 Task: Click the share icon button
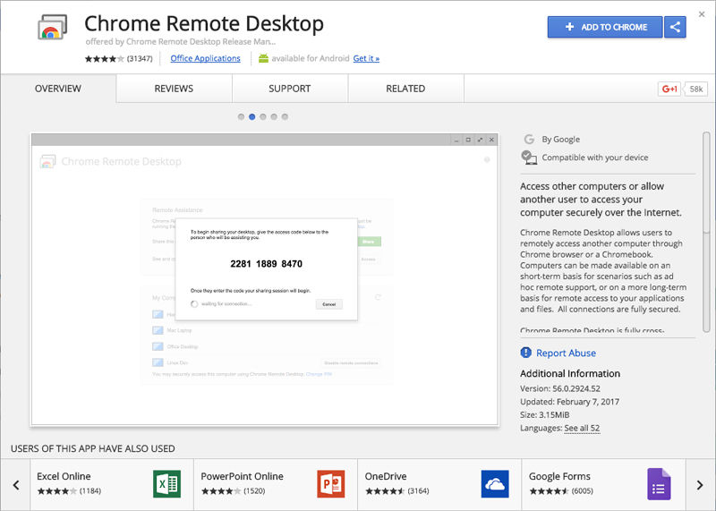pyautogui.click(x=675, y=27)
